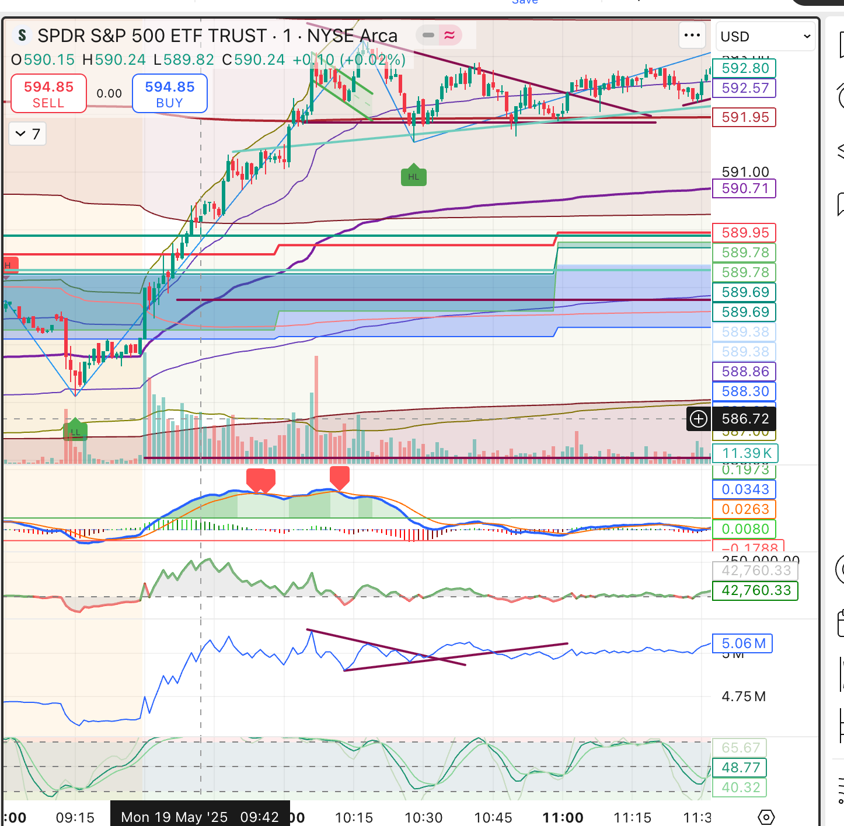Screen dimensions: 844x826
Task: Click the Mon 19 May '25 09:42 crosshair time label
Action: coord(200,817)
